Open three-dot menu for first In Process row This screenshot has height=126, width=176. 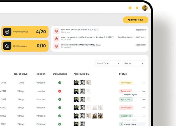point(143,83)
